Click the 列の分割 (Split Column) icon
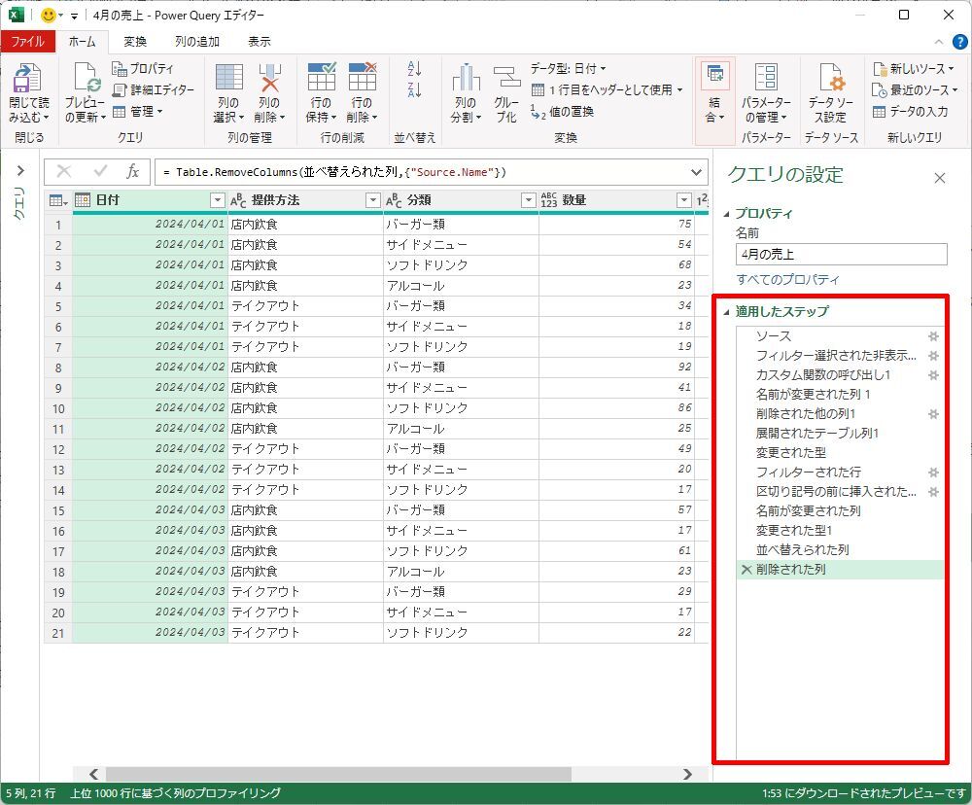972x805 pixels. pyautogui.click(x=466, y=80)
